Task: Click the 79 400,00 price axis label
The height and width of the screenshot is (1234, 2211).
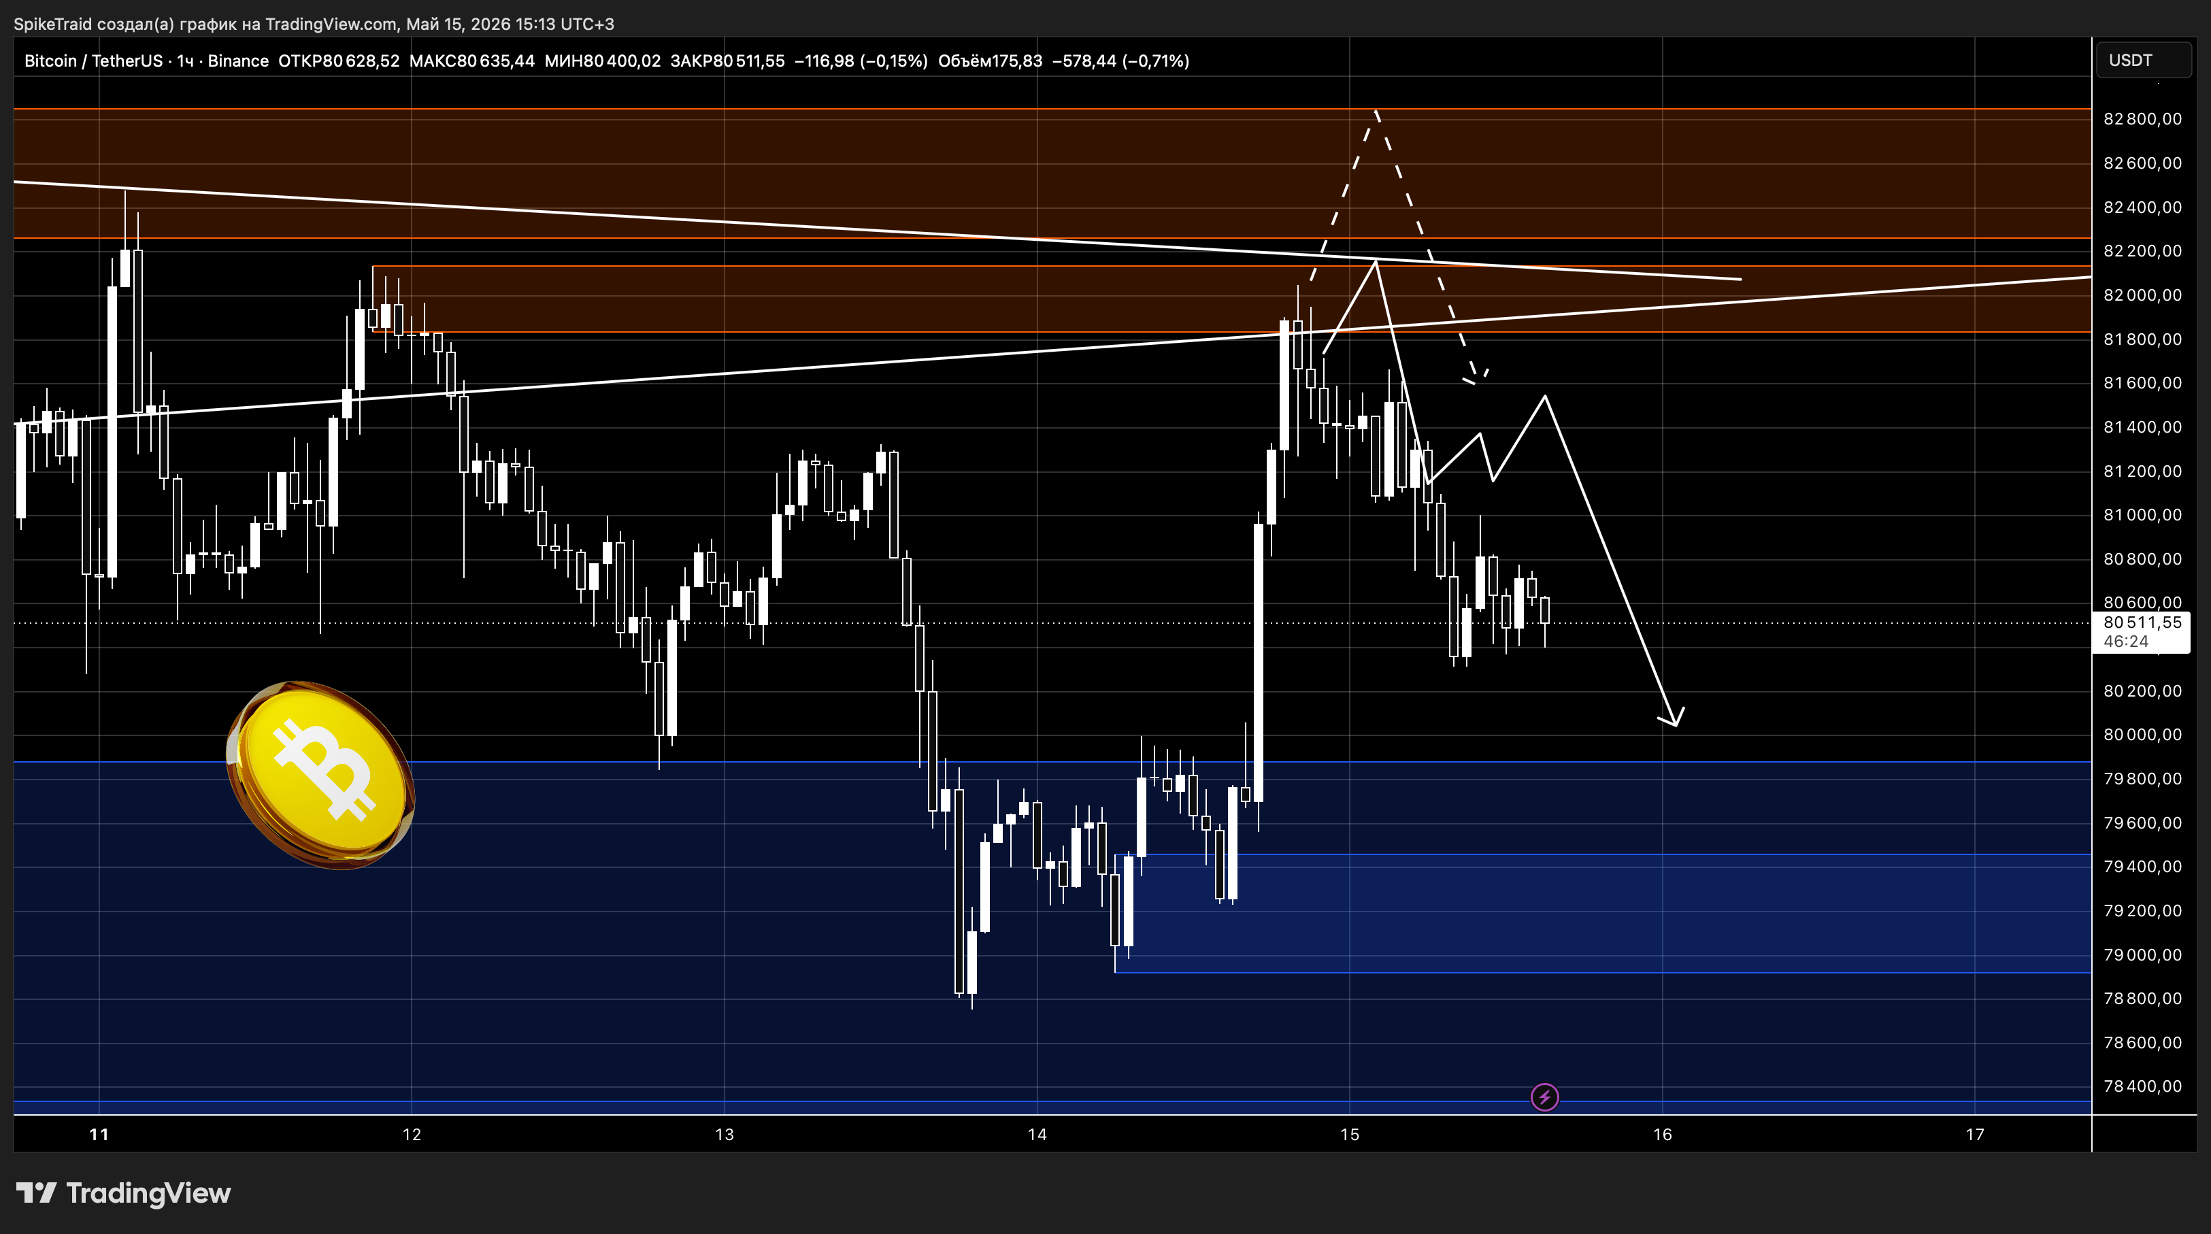Action: tap(2142, 867)
